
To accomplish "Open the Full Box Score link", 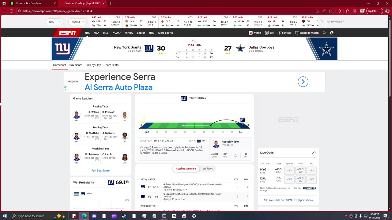I will (100, 170).
